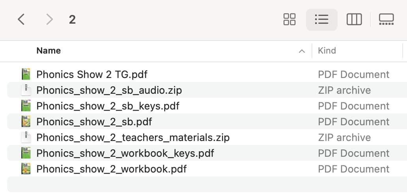The width and height of the screenshot is (407, 193).
Task: Switch to icon grid view
Action: [289, 19]
